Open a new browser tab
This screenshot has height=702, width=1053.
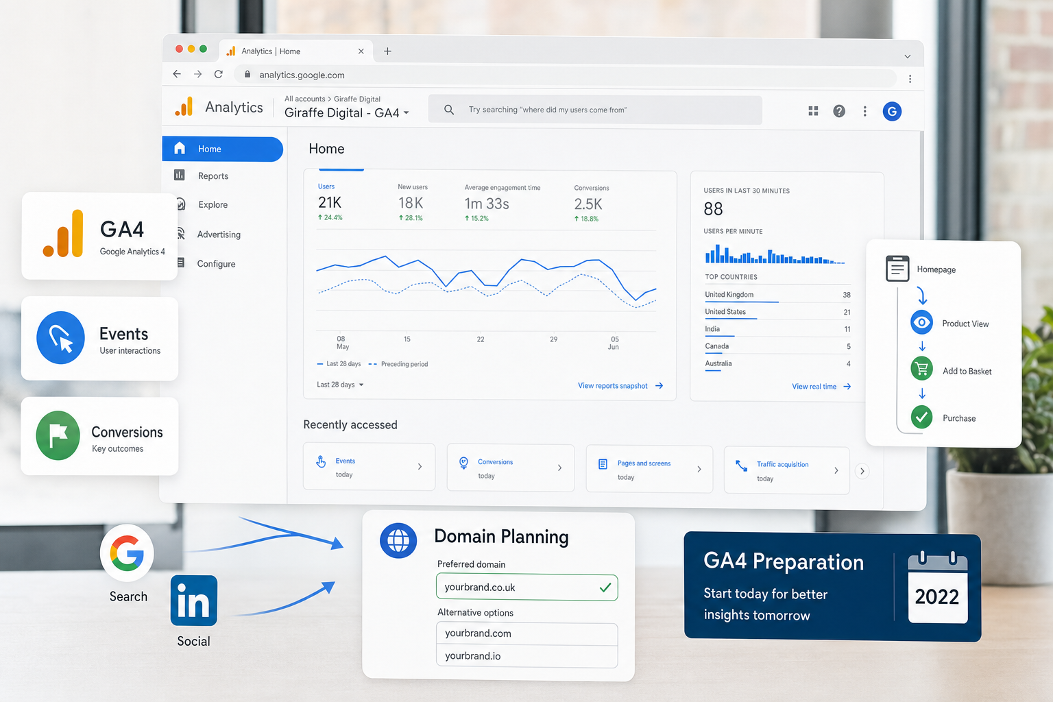coord(387,51)
